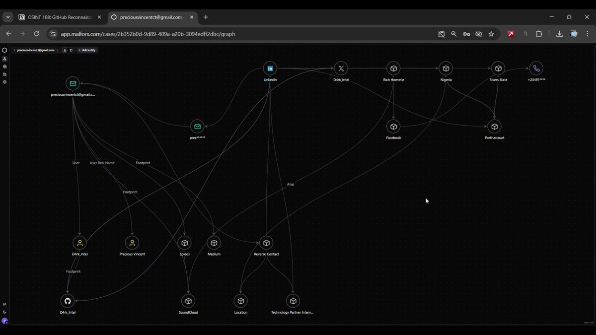Select the Reverse Contact node
Viewport: 596px width, 335px height.
pos(266,243)
